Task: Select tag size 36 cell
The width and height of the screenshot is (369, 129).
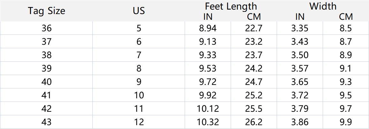Action: point(47,28)
